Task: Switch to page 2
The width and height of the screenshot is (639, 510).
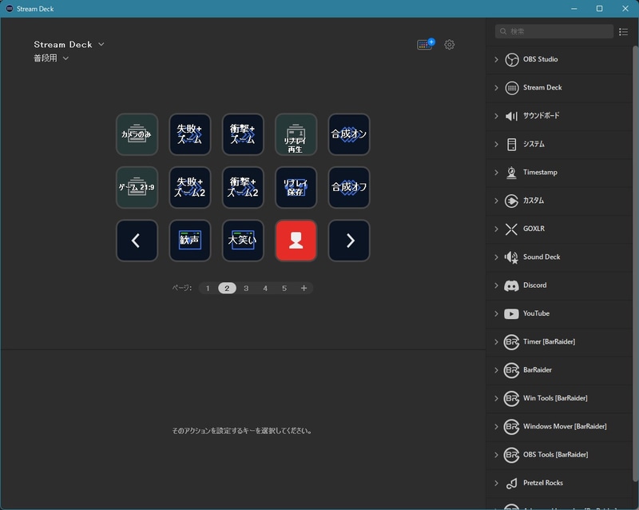Action: point(227,288)
